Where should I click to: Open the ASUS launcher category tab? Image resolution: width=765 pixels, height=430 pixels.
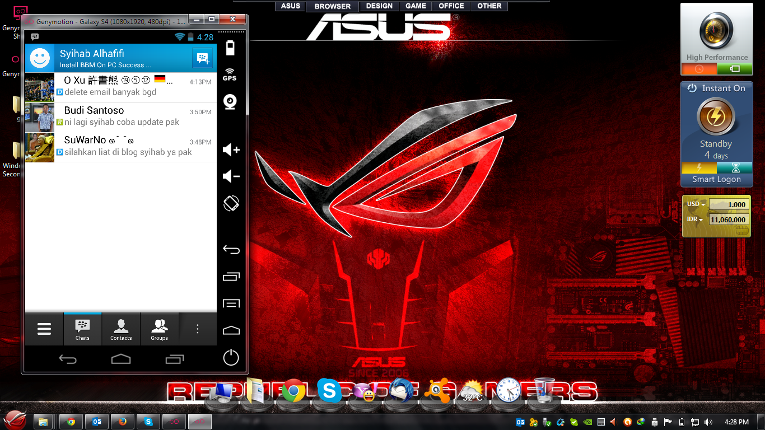click(x=291, y=6)
